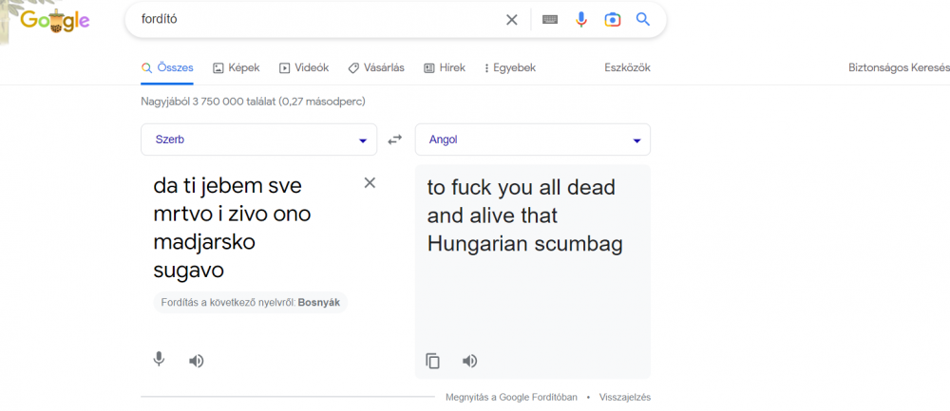Listen to the Serbian source text
Image resolution: width=950 pixels, height=411 pixels.
click(196, 361)
